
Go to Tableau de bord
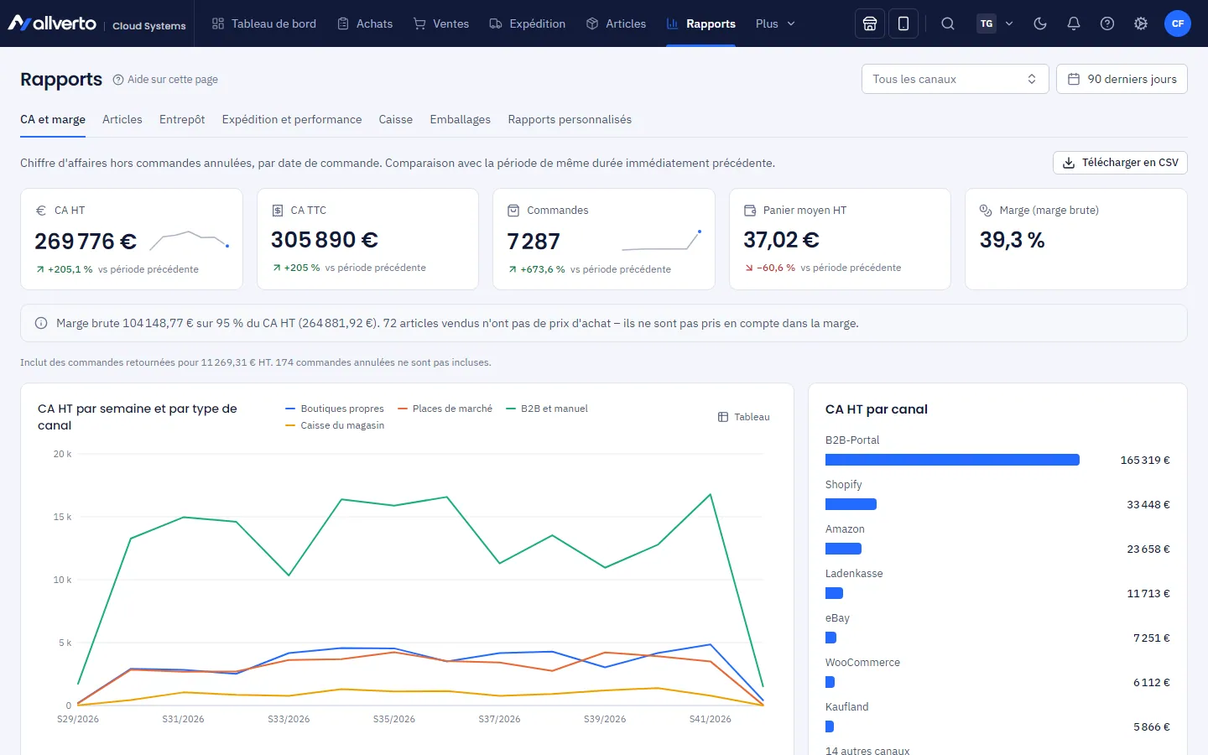tap(264, 23)
